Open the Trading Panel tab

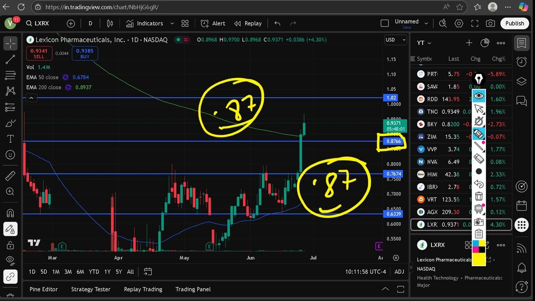point(193,289)
